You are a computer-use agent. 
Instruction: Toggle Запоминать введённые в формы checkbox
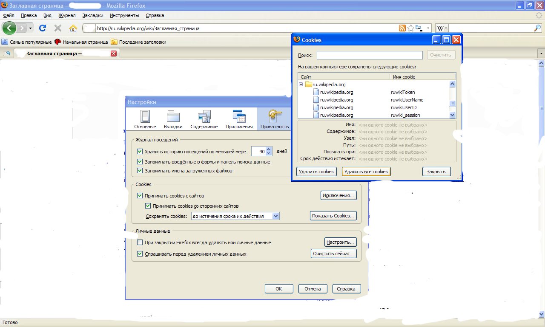(x=140, y=162)
